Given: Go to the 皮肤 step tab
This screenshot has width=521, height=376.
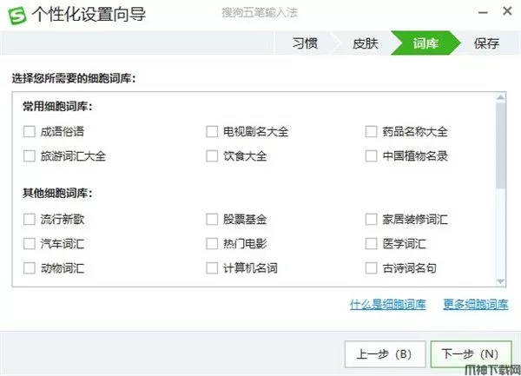Looking at the screenshot, I should (x=364, y=43).
